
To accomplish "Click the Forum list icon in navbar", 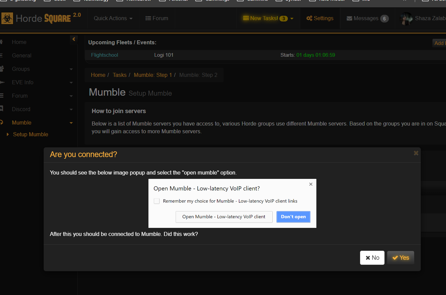I will click(x=148, y=18).
